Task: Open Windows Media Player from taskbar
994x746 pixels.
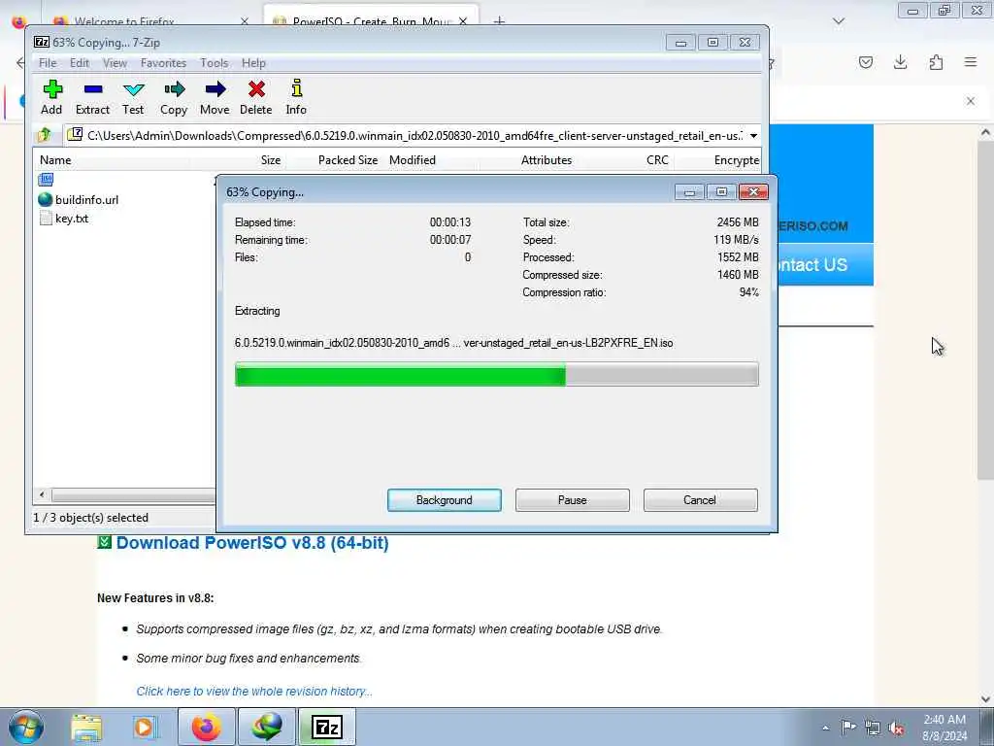Action: 144,727
